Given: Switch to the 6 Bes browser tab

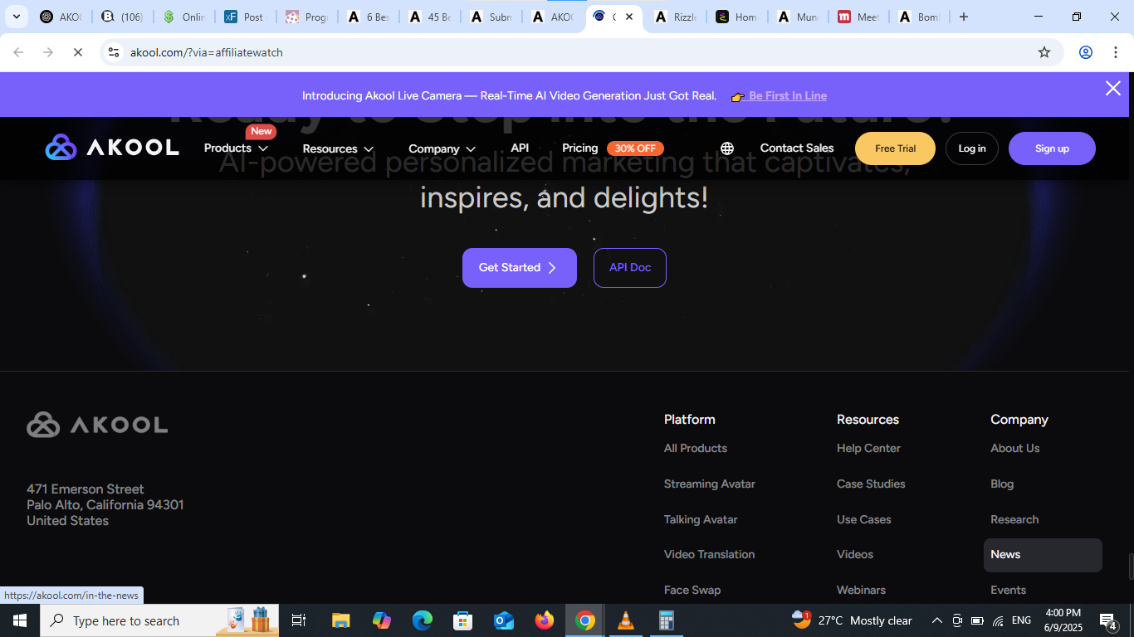Looking at the screenshot, I should 369,17.
